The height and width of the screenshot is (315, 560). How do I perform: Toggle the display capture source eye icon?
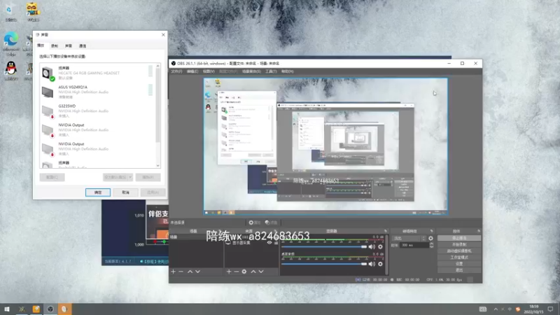coord(269,242)
